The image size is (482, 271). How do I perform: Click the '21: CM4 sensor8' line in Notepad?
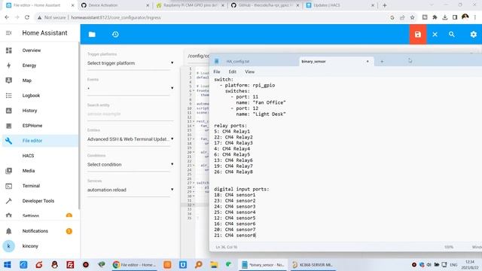pos(234,235)
